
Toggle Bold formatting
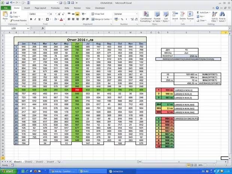pos(31,19)
